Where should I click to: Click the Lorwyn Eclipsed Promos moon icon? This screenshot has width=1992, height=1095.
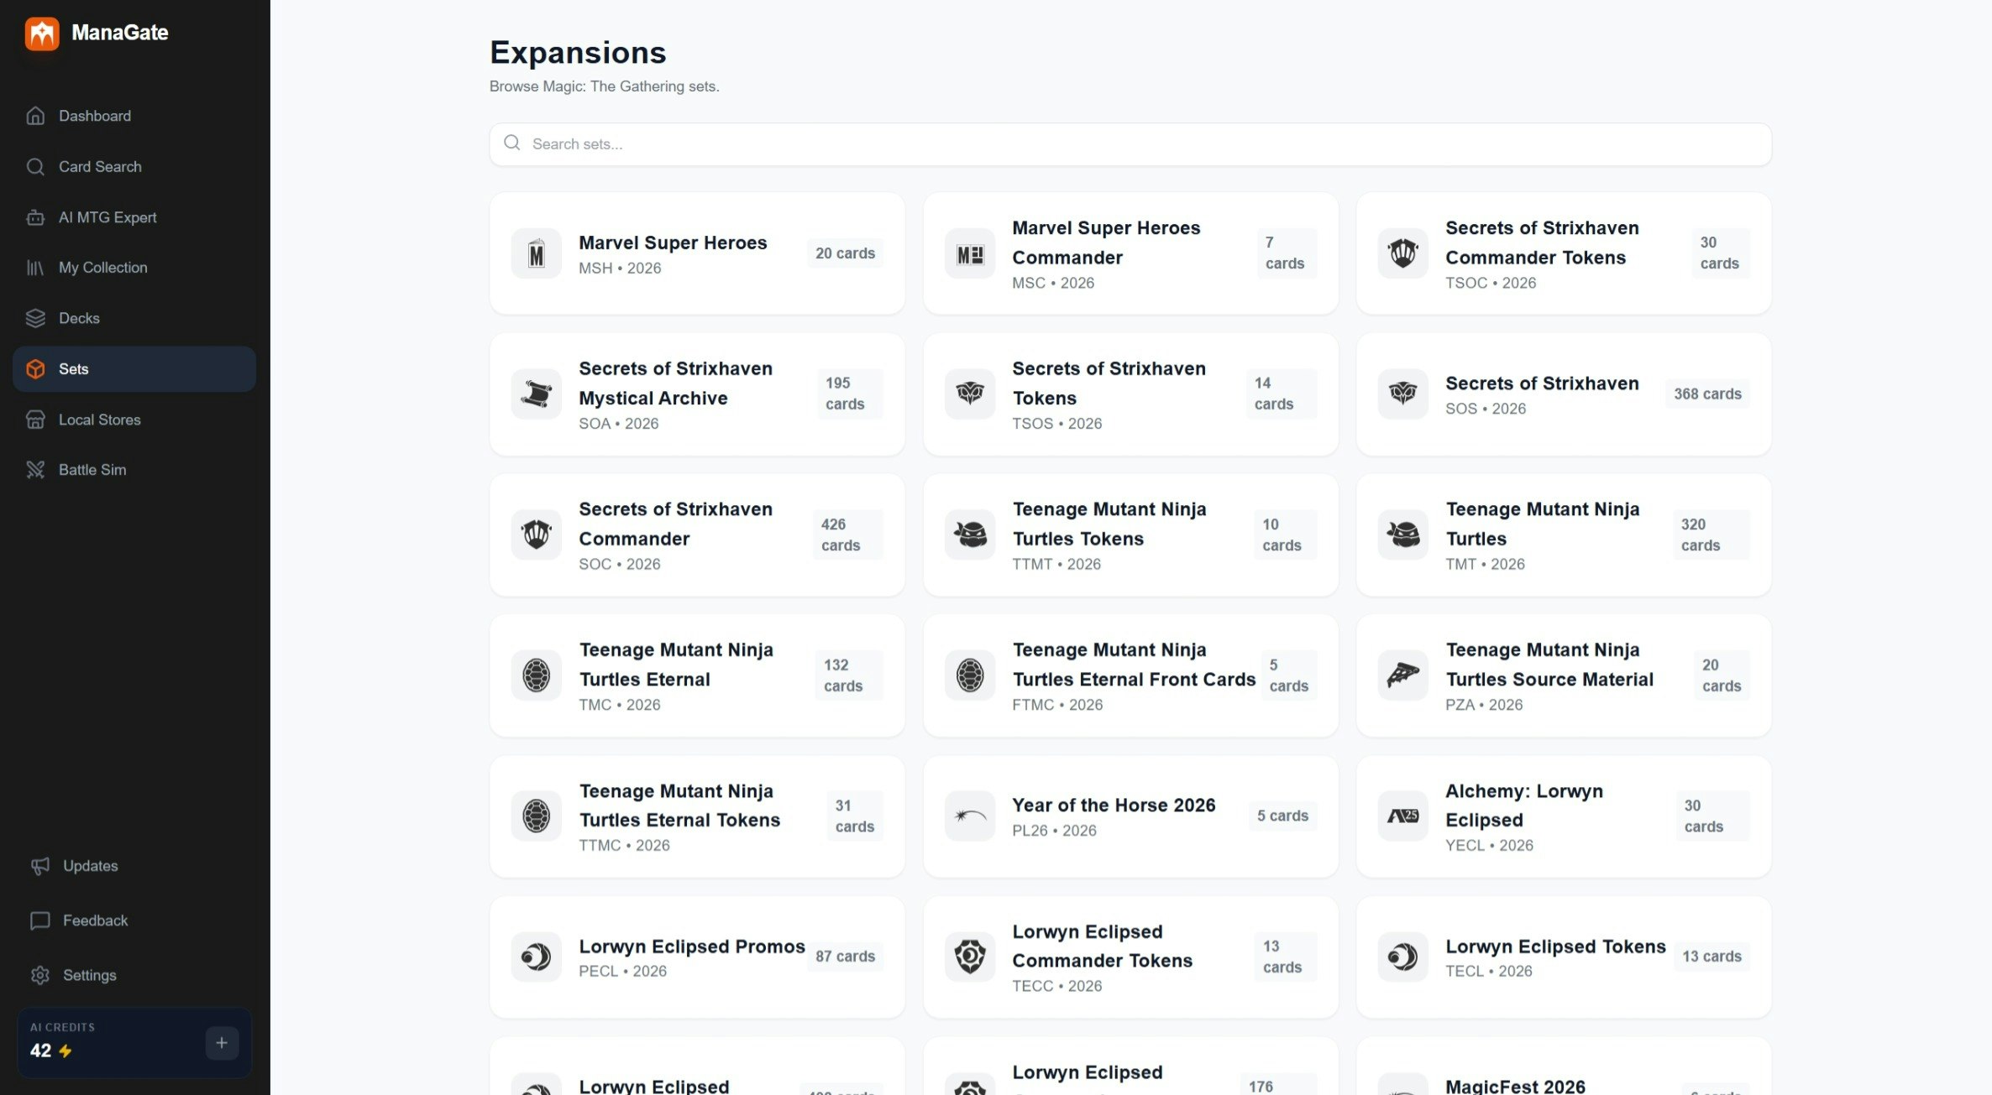(x=536, y=957)
